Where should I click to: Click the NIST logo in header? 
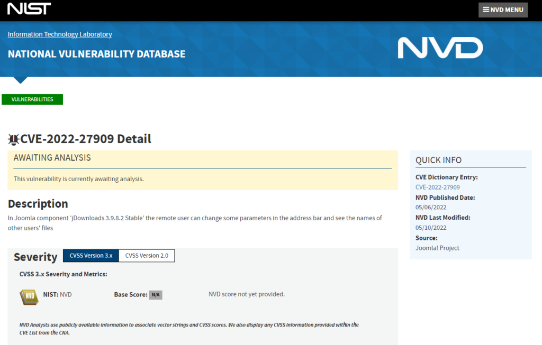click(29, 9)
